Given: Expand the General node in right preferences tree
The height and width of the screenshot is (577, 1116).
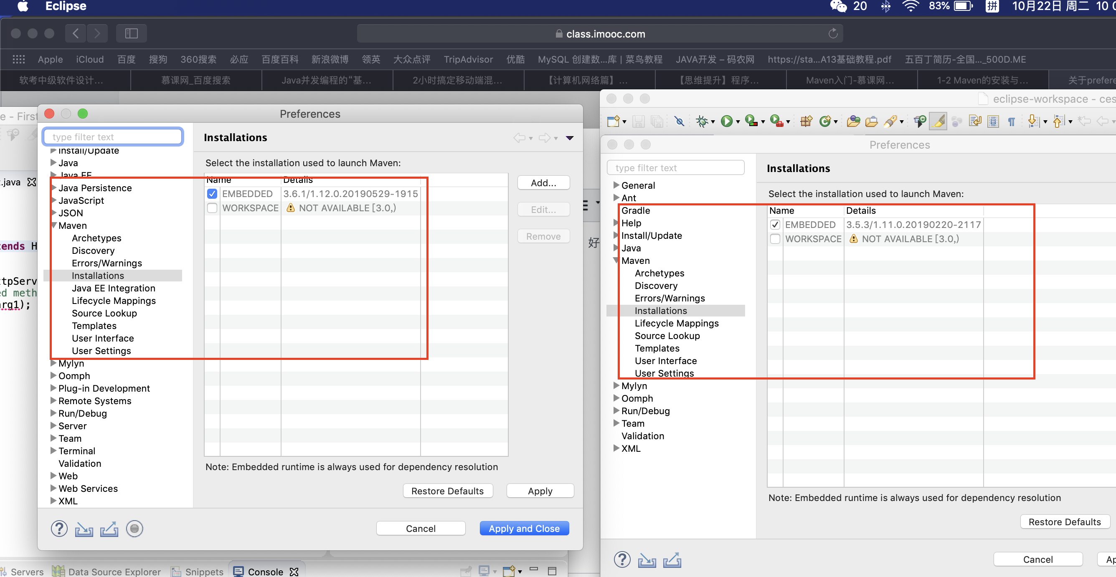Looking at the screenshot, I should [616, 185].
